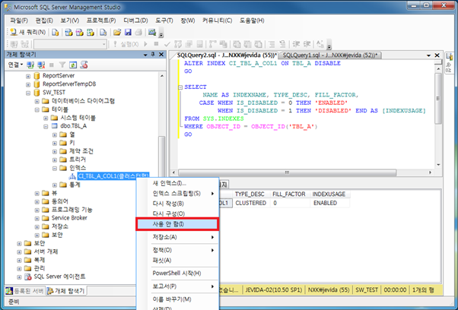Expand the 트리거 folder
458x310 pixels.
[x=55, y=160]
